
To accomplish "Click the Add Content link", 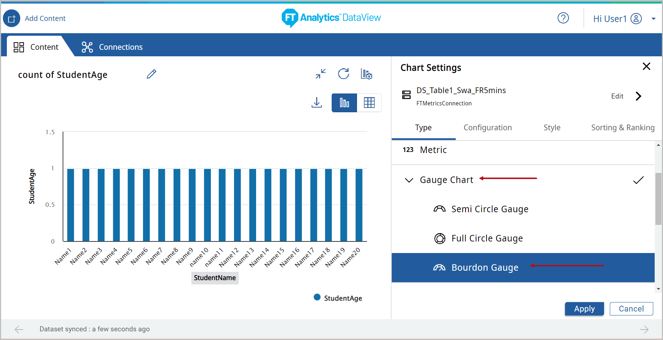I will coord(45,18).
